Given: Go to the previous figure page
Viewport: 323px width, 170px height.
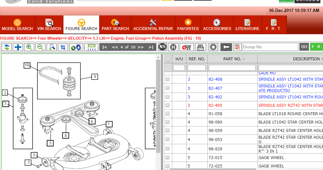Looking at the screenshot, I should coord(115,47).
